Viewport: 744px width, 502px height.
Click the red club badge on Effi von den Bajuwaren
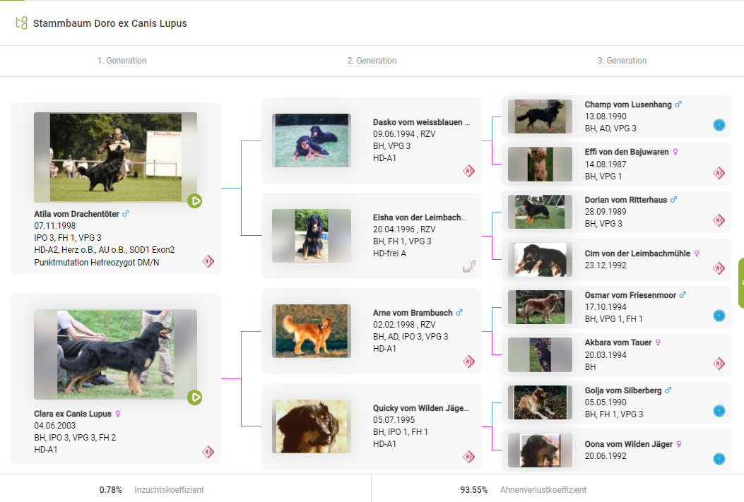click(x=719, y=173)
